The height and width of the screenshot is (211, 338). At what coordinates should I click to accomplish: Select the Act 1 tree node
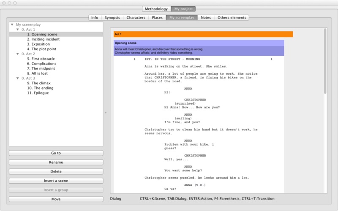[x=28, y=30]
